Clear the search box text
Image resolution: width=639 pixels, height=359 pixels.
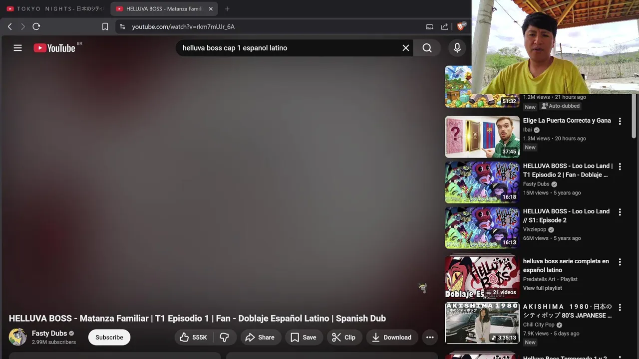406,48
